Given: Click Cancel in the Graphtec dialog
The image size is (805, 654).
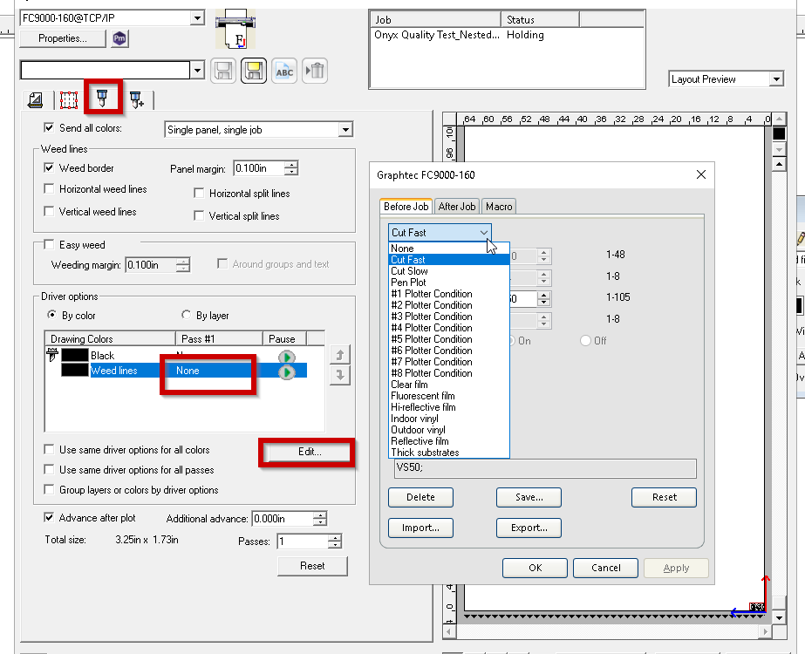Looking at the screenshot, I should [606, 568].
